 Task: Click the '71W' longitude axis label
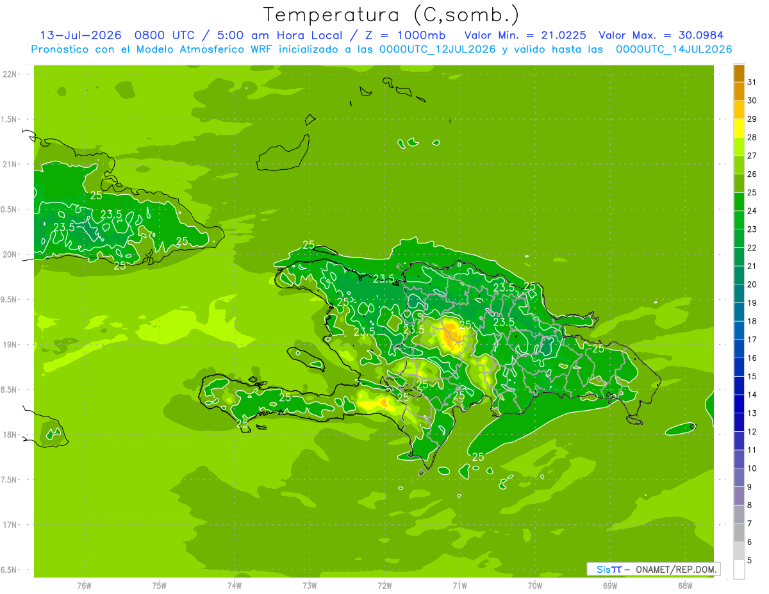pyautogui.click(x=459, y=586)
